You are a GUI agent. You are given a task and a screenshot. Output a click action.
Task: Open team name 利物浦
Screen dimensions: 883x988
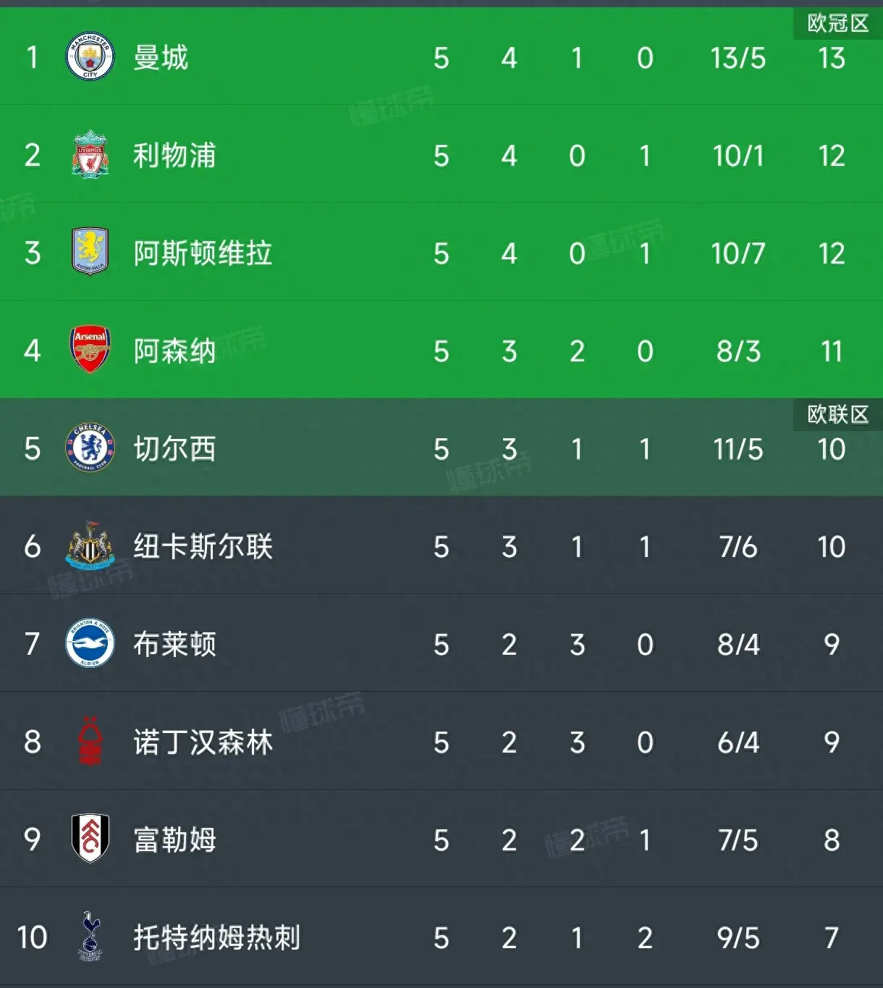(174, 156)
